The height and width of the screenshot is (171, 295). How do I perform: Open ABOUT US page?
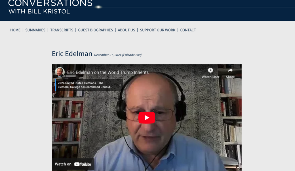click(x=126, y=30)
